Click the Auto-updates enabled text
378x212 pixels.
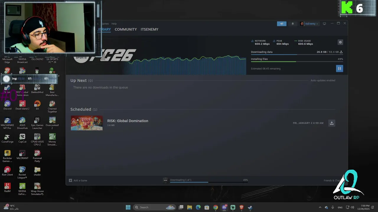323,80
